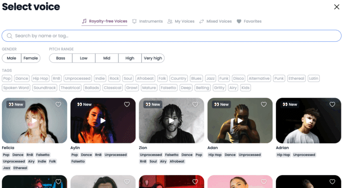Toggle the Kids tag filter

click(245, 88)
